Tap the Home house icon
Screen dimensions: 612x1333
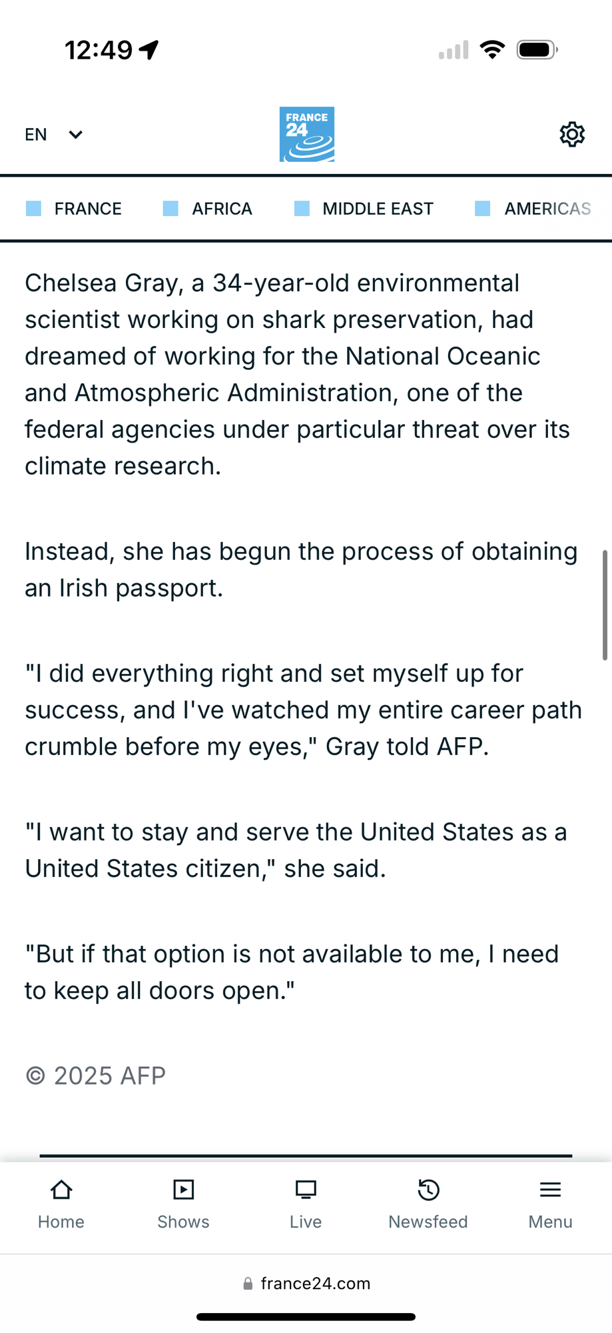coord(61,1190)
